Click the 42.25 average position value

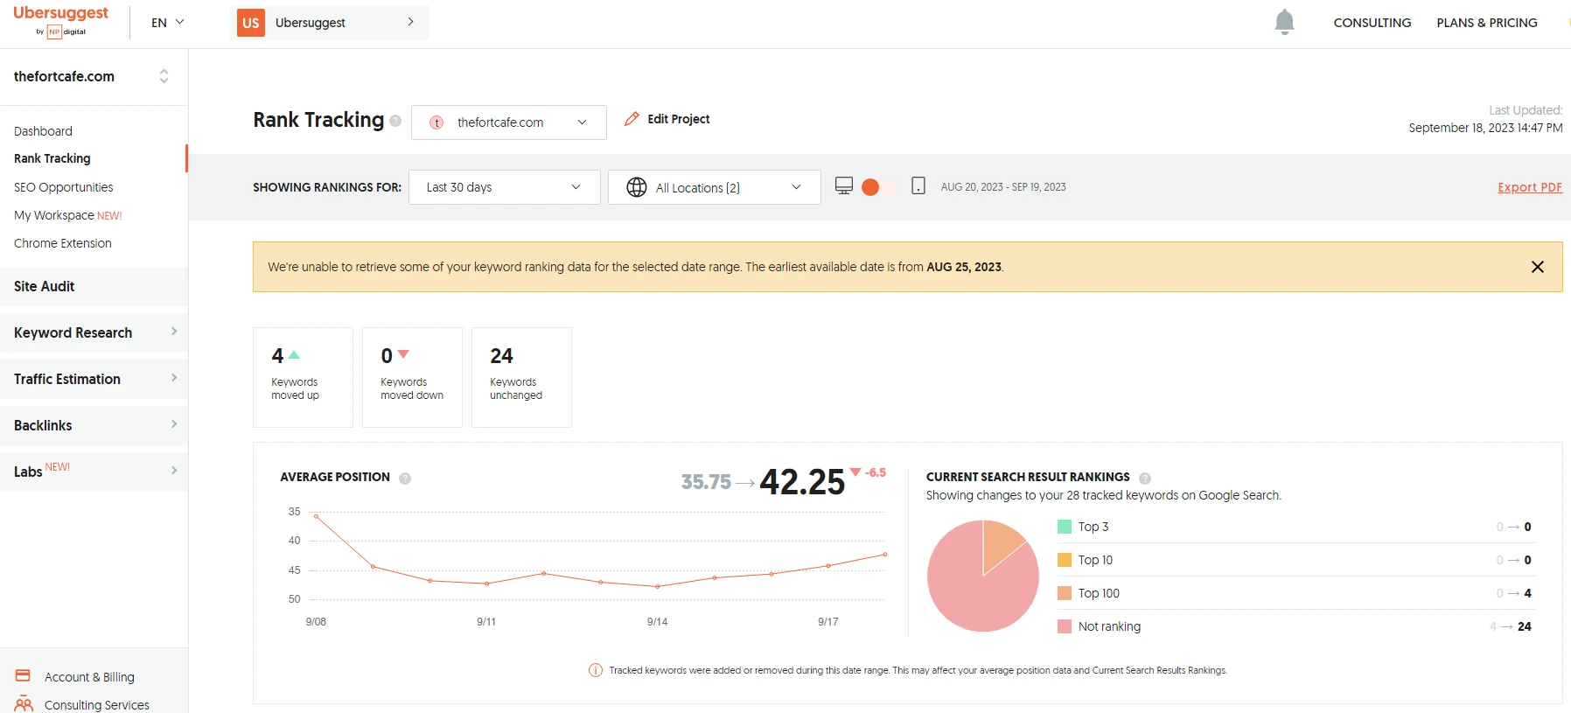(802, 482)
